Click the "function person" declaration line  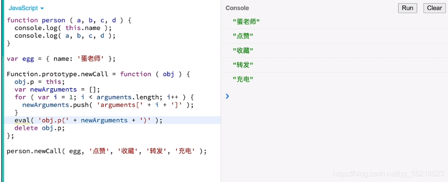69,20
